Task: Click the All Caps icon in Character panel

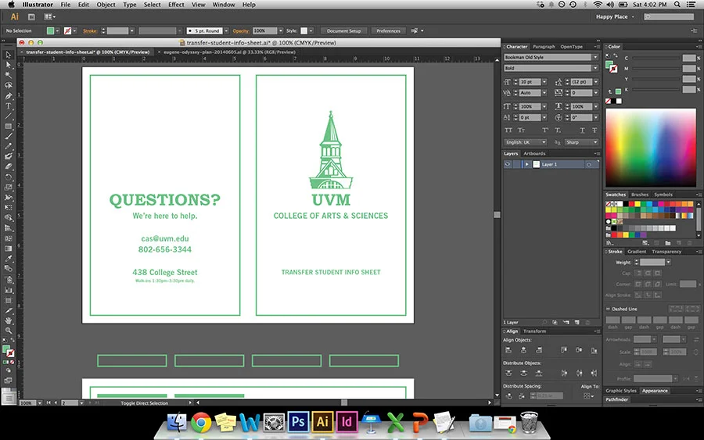Action: tap(508, 130)
